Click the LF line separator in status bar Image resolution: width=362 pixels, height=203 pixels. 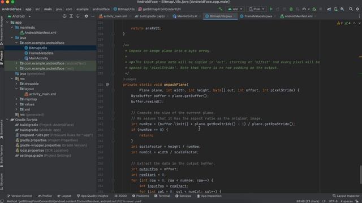(x=324, y=201)
